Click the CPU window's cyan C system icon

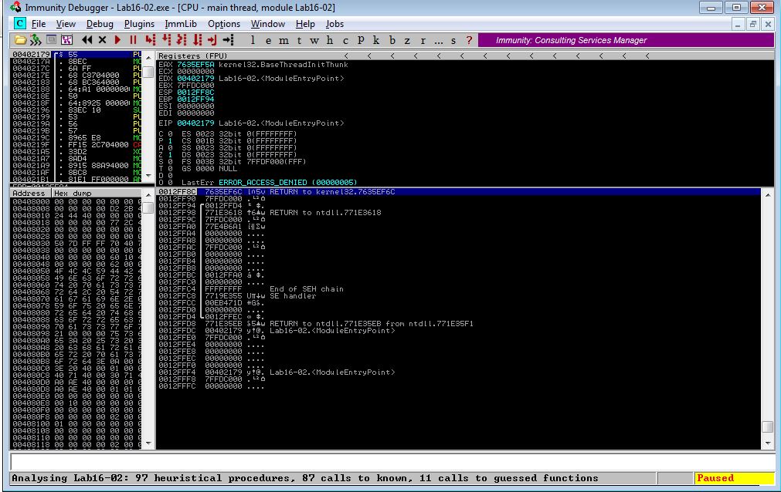pyautogui.click(x=19, y=23)
